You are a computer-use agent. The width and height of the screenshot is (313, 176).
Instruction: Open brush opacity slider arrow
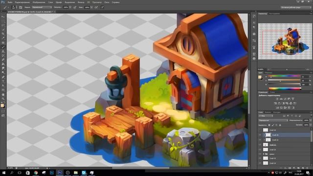click(x=70, y=7)
